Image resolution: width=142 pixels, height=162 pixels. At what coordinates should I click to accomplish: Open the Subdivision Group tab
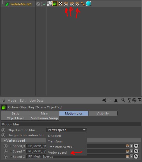(x=45, y=118)
